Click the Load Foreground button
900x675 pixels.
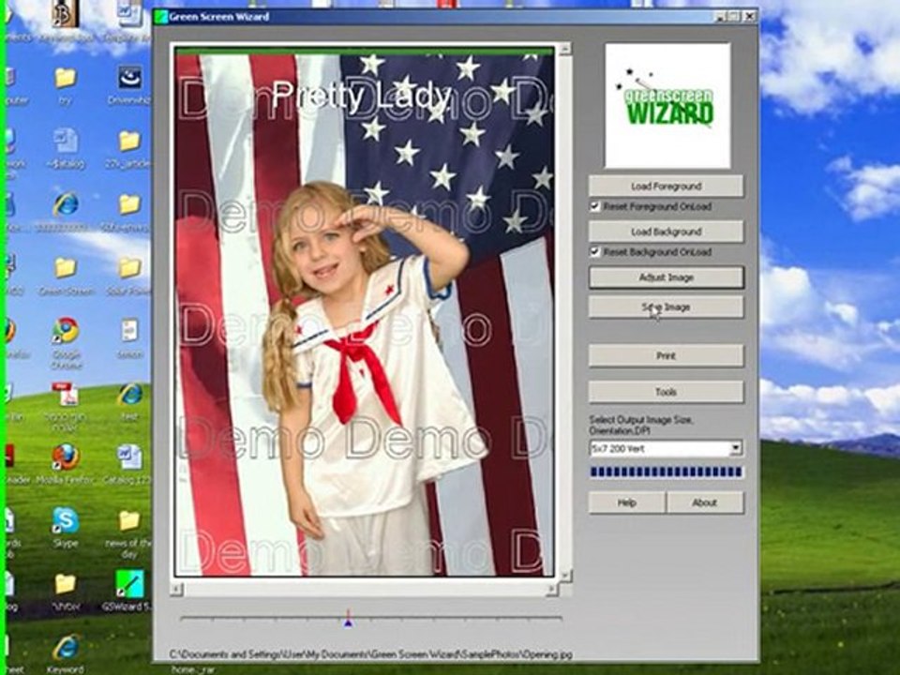[x=666, y=186]
